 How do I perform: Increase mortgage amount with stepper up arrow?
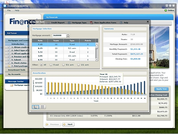(68, 35)
